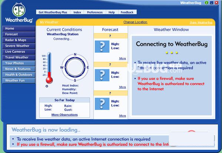Open Health & Outdoors

pyautogui.click(x=19, y=75)
